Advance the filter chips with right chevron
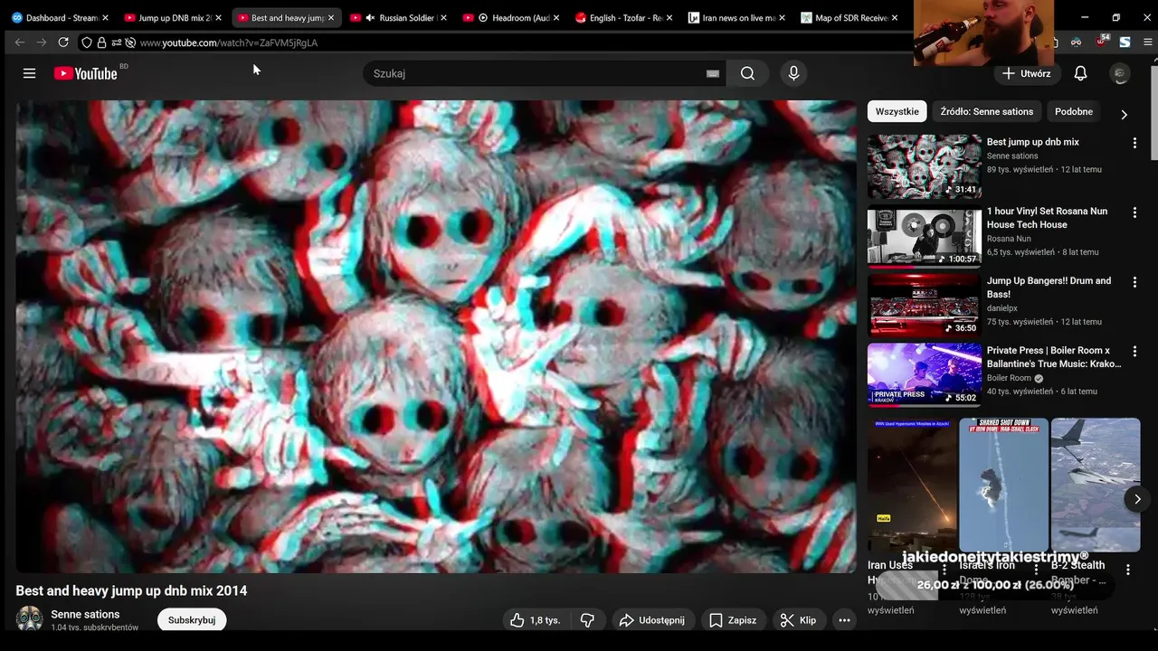The width and height of the screenshot is (1158, 651). coord(1124,115)
